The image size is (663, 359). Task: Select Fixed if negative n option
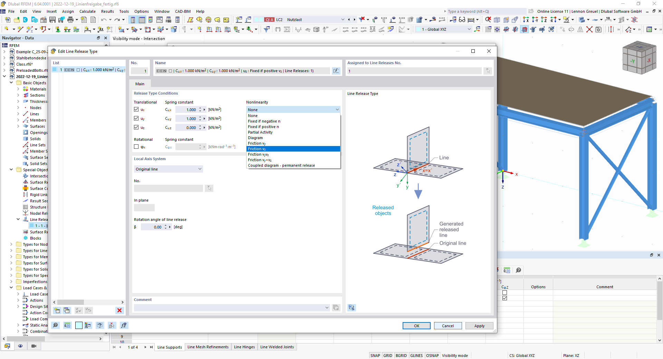pyautogui.click(x=293, y=121)
